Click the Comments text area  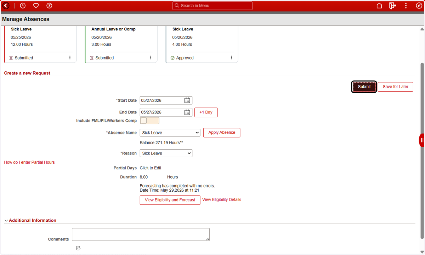coord(141,234)
